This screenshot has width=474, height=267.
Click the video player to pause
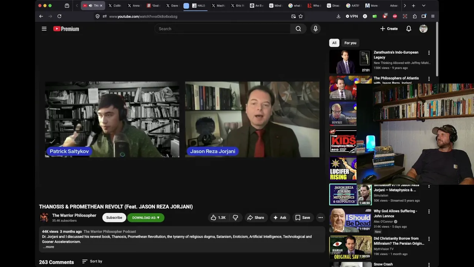[x=182, y=119]
